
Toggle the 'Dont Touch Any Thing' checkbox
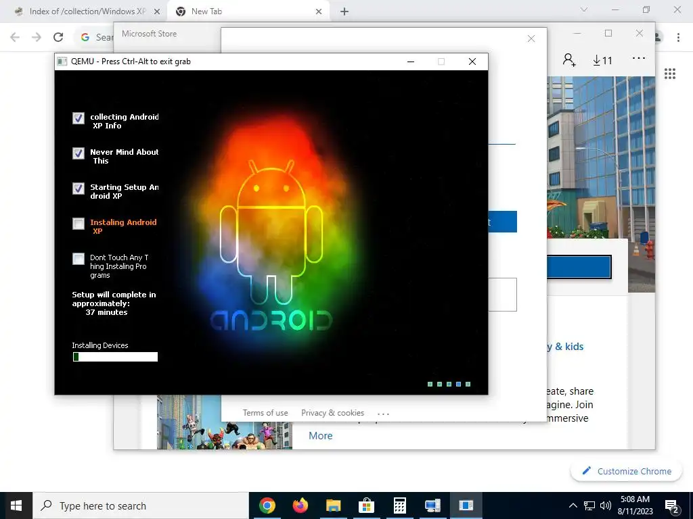click(x=79, y=259)
